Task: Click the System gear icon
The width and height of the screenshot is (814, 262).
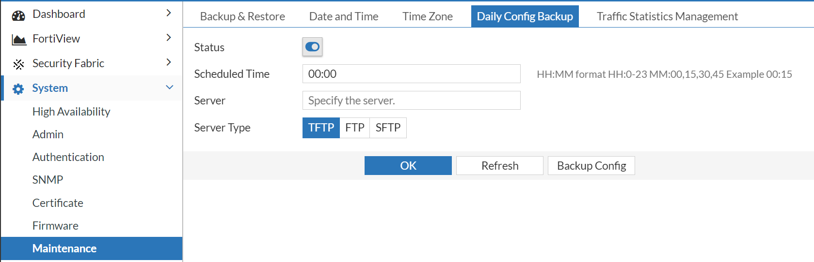Action: point(18,89)
